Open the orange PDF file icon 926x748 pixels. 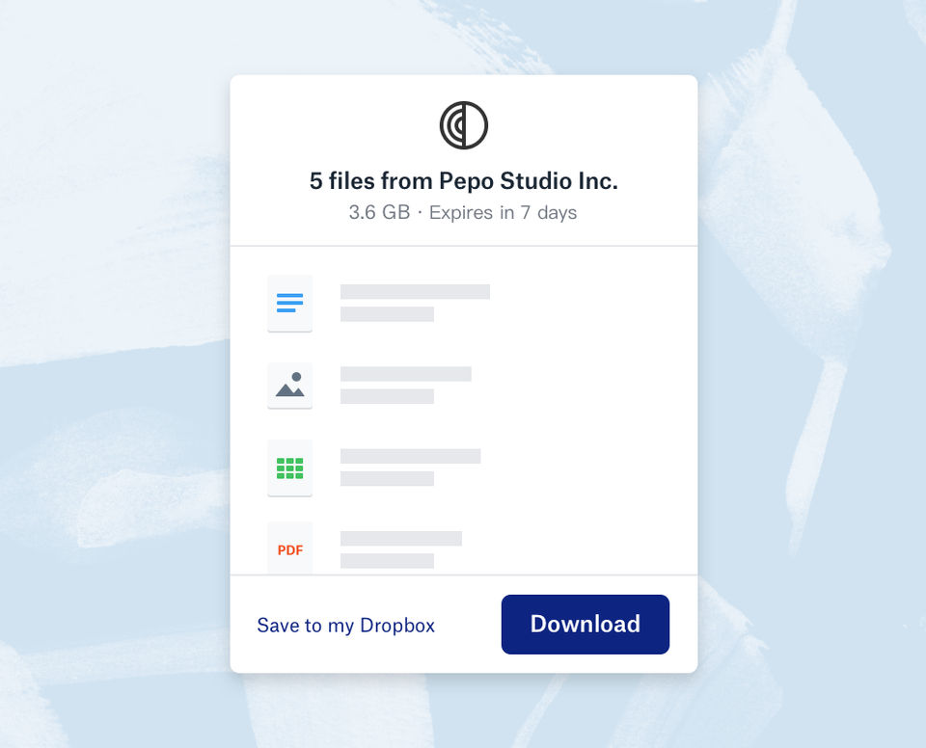(289, 548)
